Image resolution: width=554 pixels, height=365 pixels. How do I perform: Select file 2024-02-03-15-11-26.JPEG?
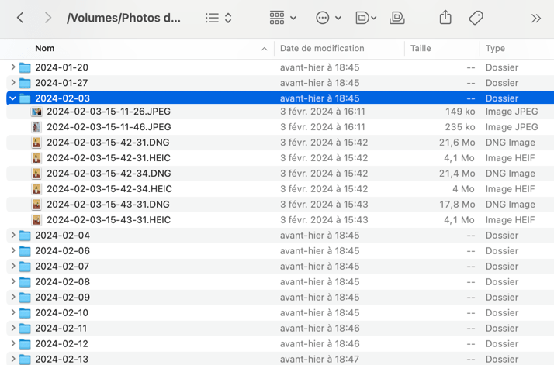click(x=108, y=112)
